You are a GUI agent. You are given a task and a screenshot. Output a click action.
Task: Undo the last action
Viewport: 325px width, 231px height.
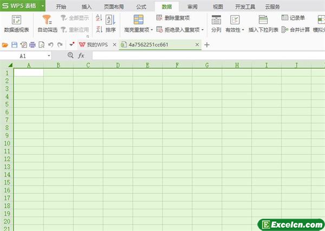click(x=51, y=45)
